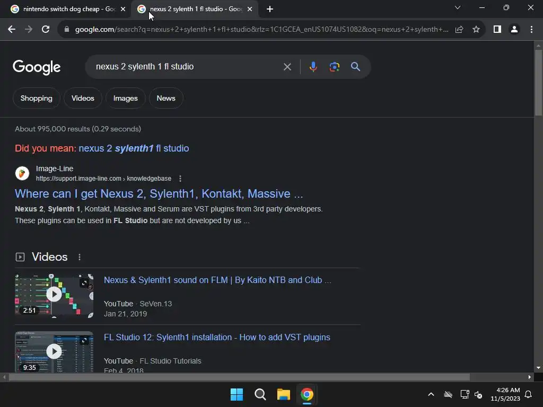This screenshot has width=543, height=407.
Task: Filter results by Videos
Action: (x=83, y=98)
